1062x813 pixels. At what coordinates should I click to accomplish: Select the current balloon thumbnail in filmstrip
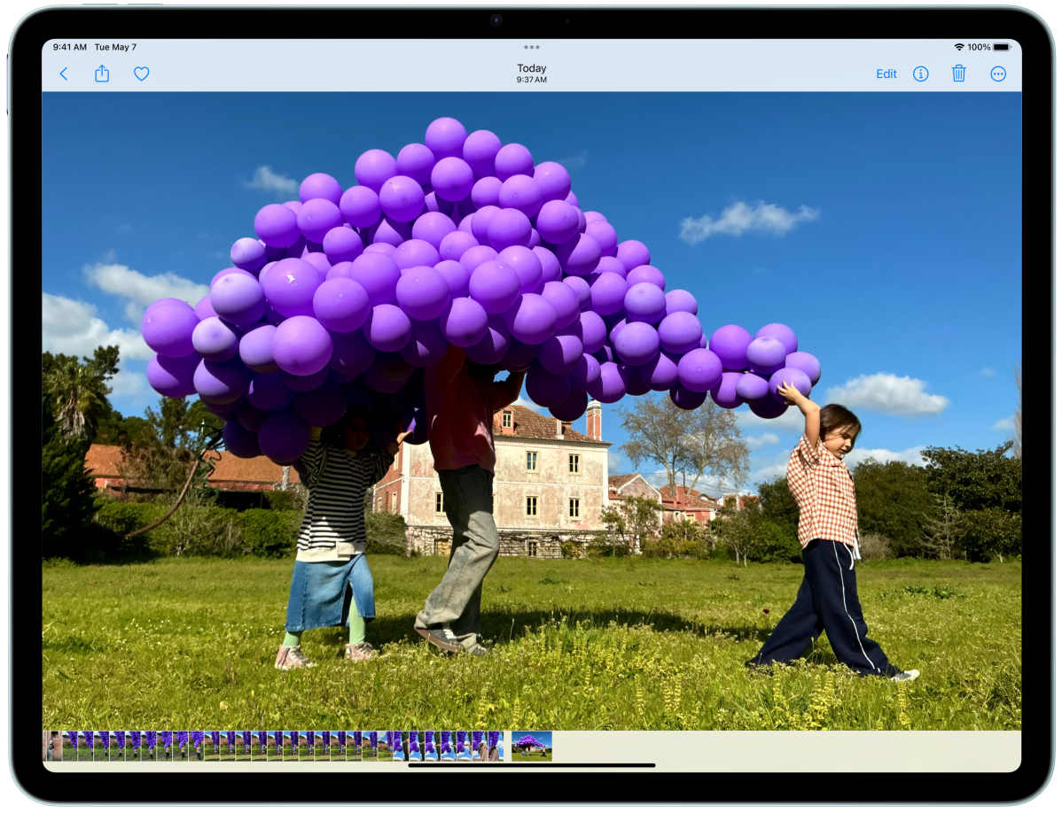point(532,746)
